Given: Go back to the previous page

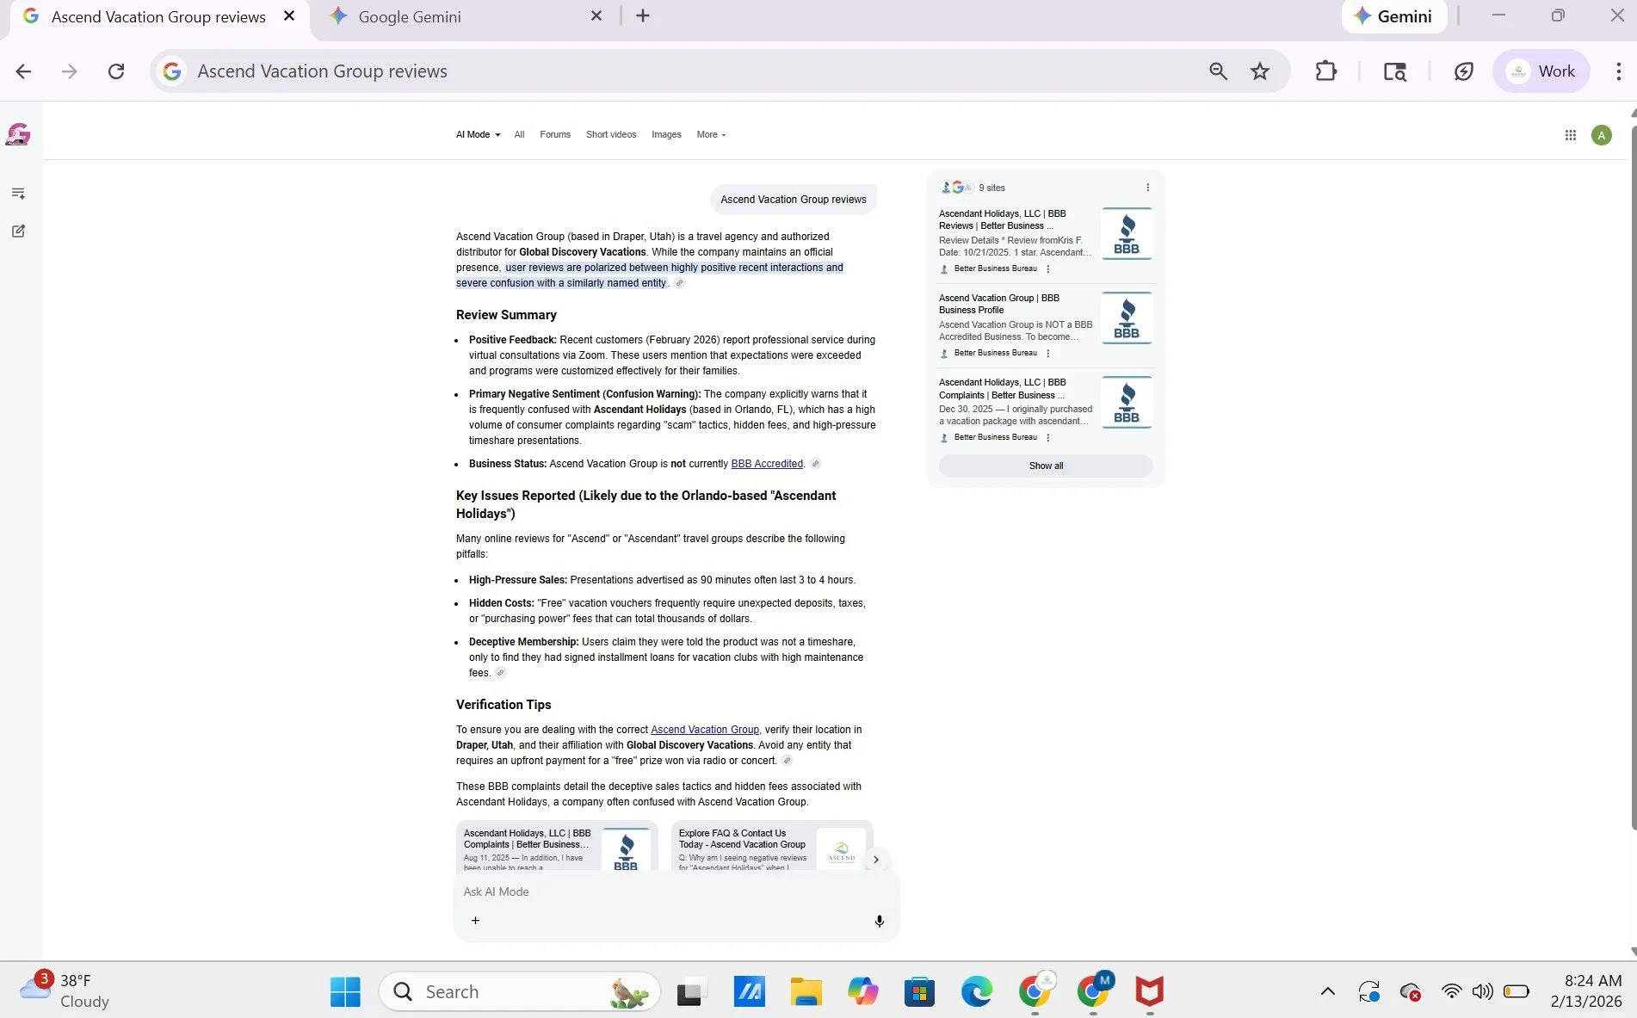Looking at the screenshot, I should [x=23, y=71].
